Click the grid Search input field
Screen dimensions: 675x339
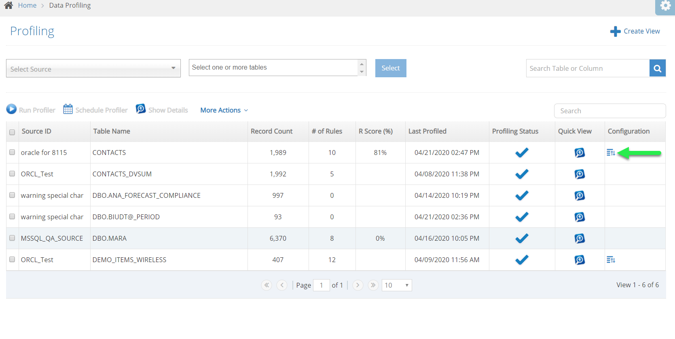(x=610, y=111)
